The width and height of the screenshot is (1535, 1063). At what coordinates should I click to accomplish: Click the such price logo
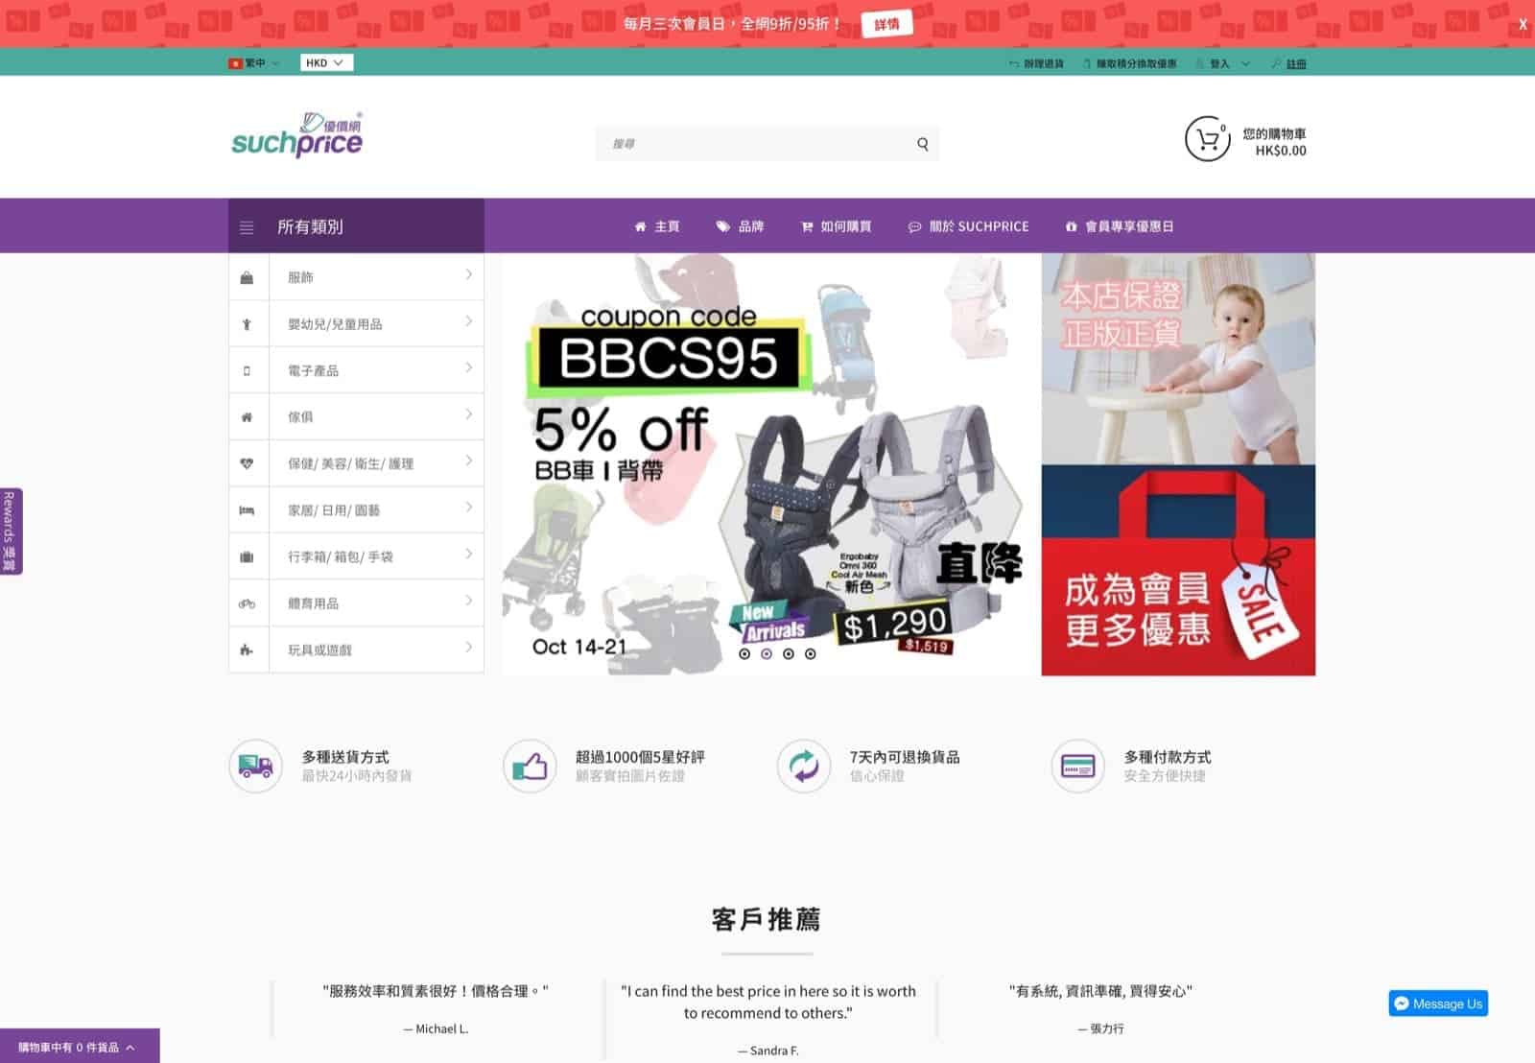coord(297,135)
